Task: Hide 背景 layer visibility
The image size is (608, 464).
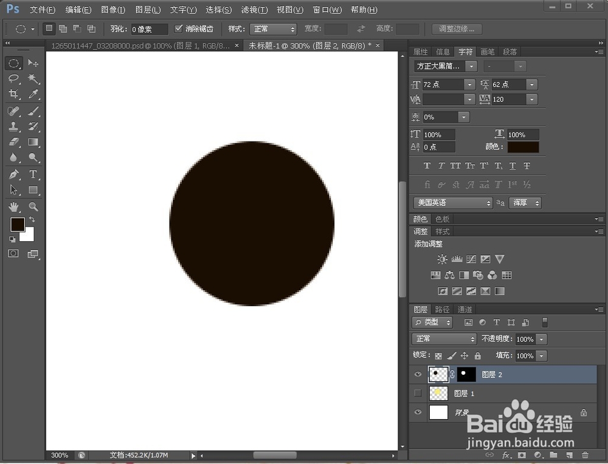Action: [418, 412]
